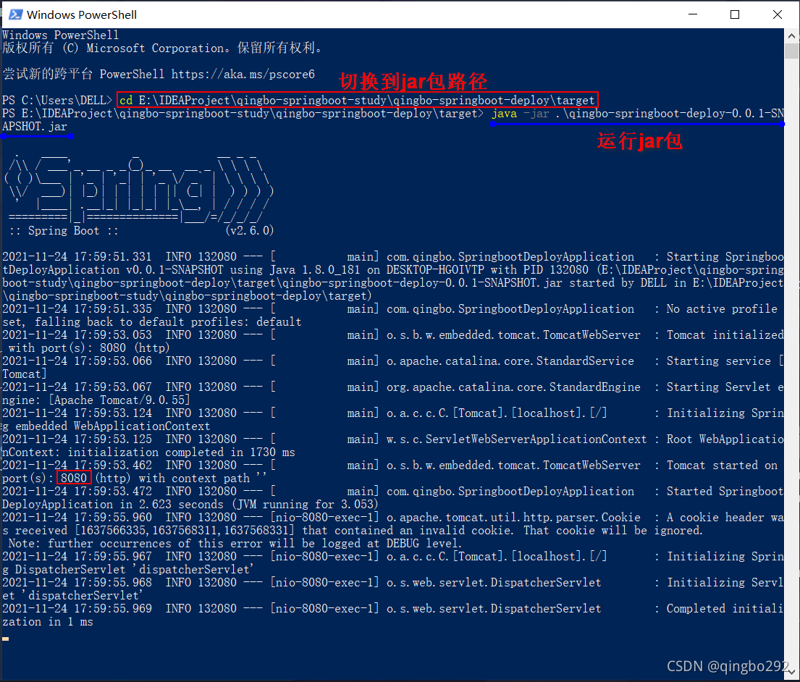Close the Windows PowerShell window
Image resolution: width=800 pixels, height=682 pixels.
(777, 14)
